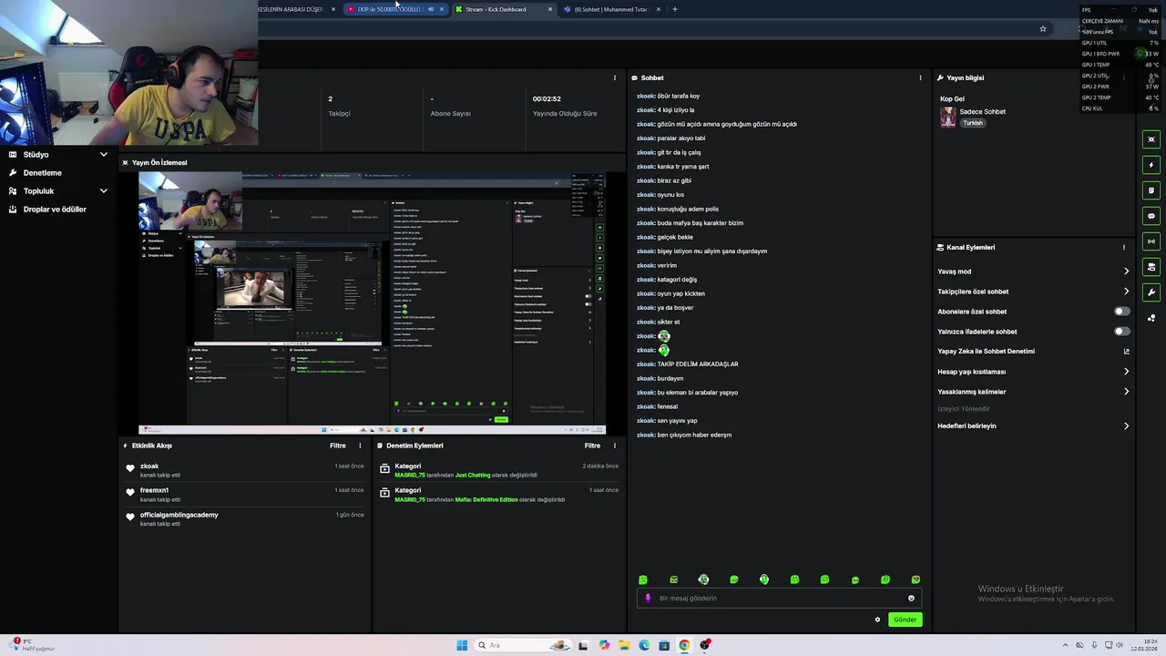Toggle Yalnızca ifadelerle sohbet switch
This screenshot has height=656, width=1166.
point(1121,332)
